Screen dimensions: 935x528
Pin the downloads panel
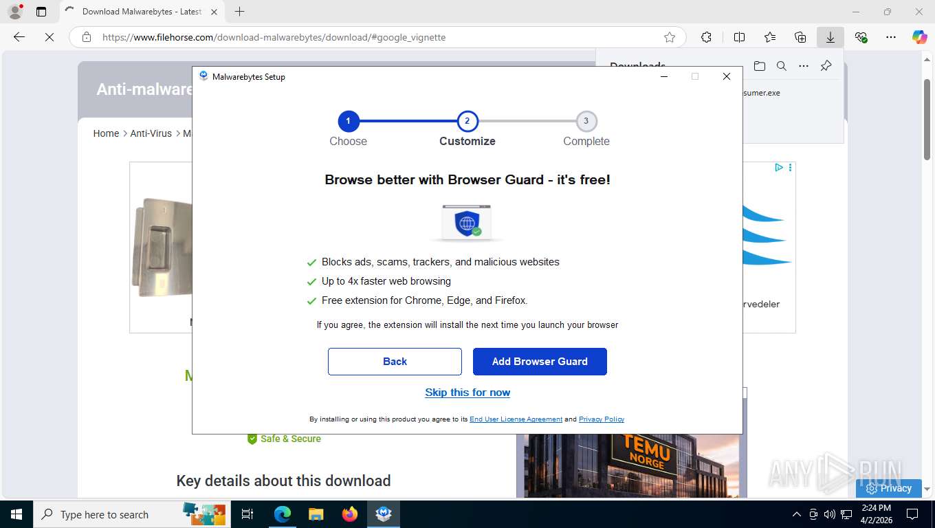[826, 66]
